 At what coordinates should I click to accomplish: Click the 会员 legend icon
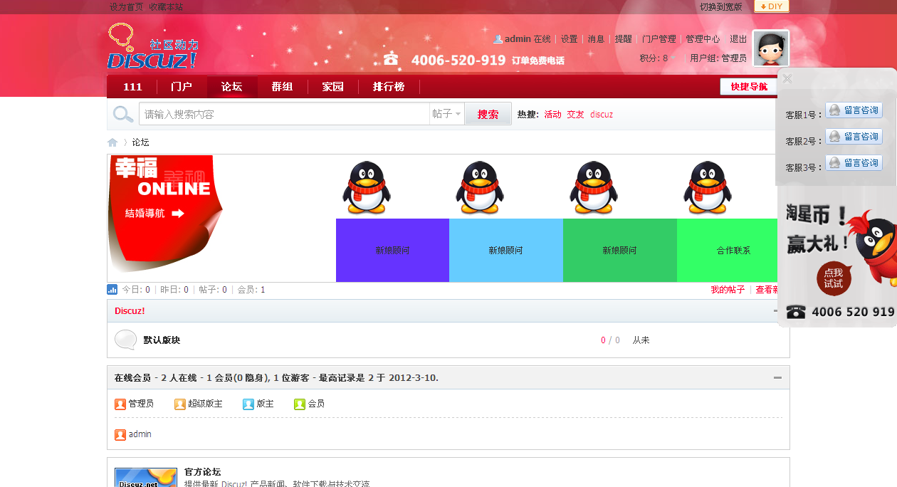[300, 404]
